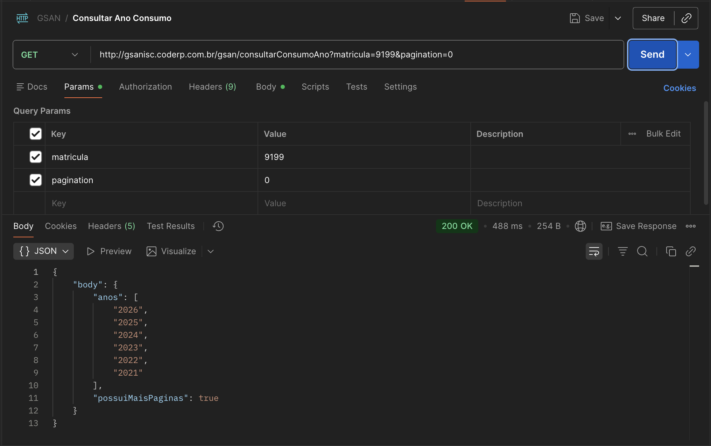Expand the Send button arrow dropdown
Screen dimensions: 711x446
click(688, 55)
